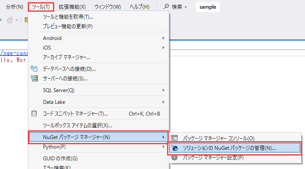Select ツールボックス アイテムの選択(X)...
Screen dimensions: 305x169
point(77,126)
